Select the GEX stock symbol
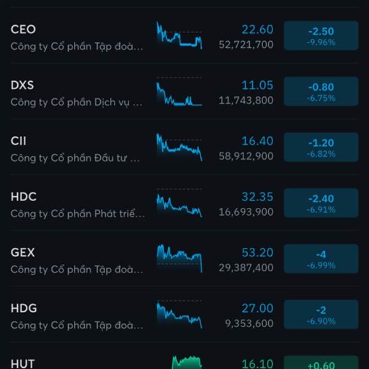The image size is (369, 369). click(23, 253)
